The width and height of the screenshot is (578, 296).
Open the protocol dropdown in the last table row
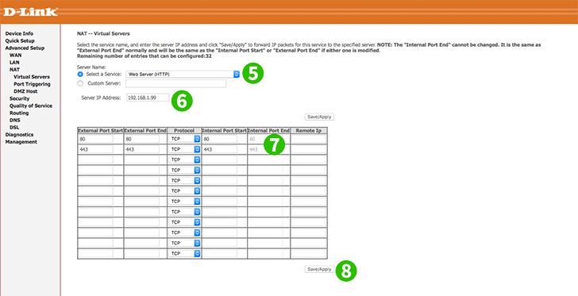(183, 254)
